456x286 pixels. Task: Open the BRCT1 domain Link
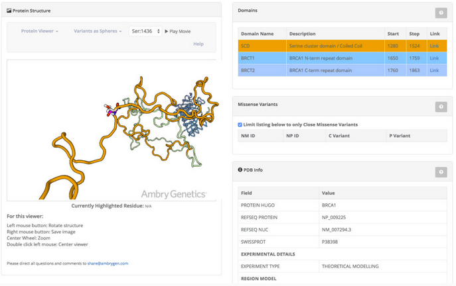point(434,58)
